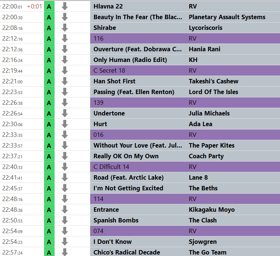Viewport: 280px width, 256px height.
Task: Click the down arrow icon in the Passing row
Action: (x=65, y=92)
